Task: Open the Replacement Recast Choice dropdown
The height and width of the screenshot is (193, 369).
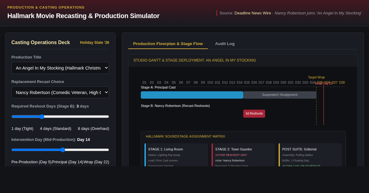Action: coord(60,92)
